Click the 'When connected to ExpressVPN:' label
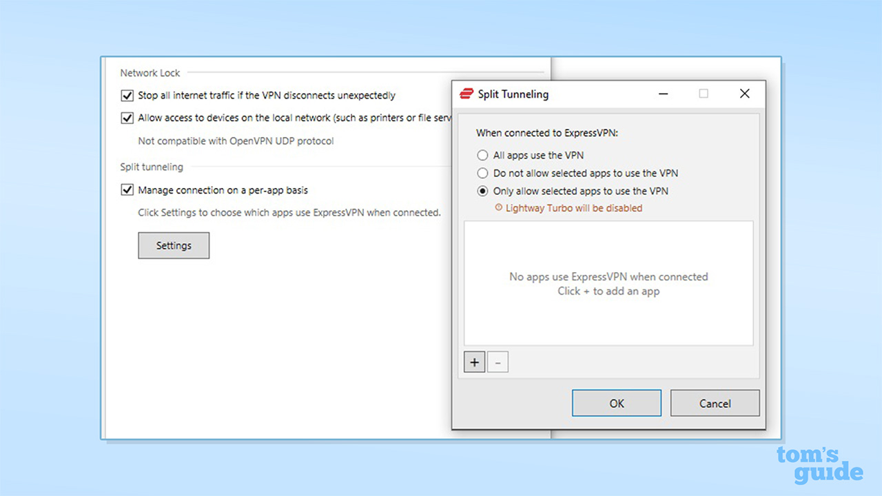882x496 pixels. [x=547, y=133]
